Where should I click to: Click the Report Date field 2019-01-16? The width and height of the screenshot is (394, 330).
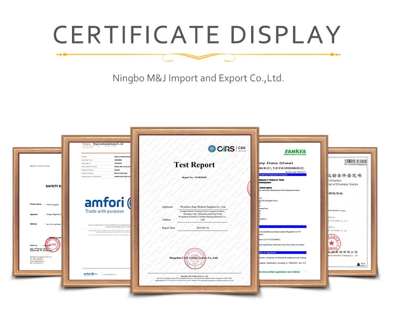coord(203,228)
